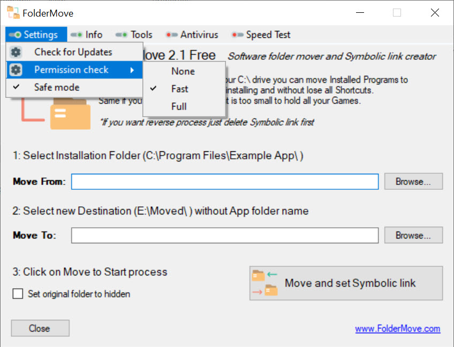Click the gear icon beside Permission check
Screen dimensions: 454x347
16,70
